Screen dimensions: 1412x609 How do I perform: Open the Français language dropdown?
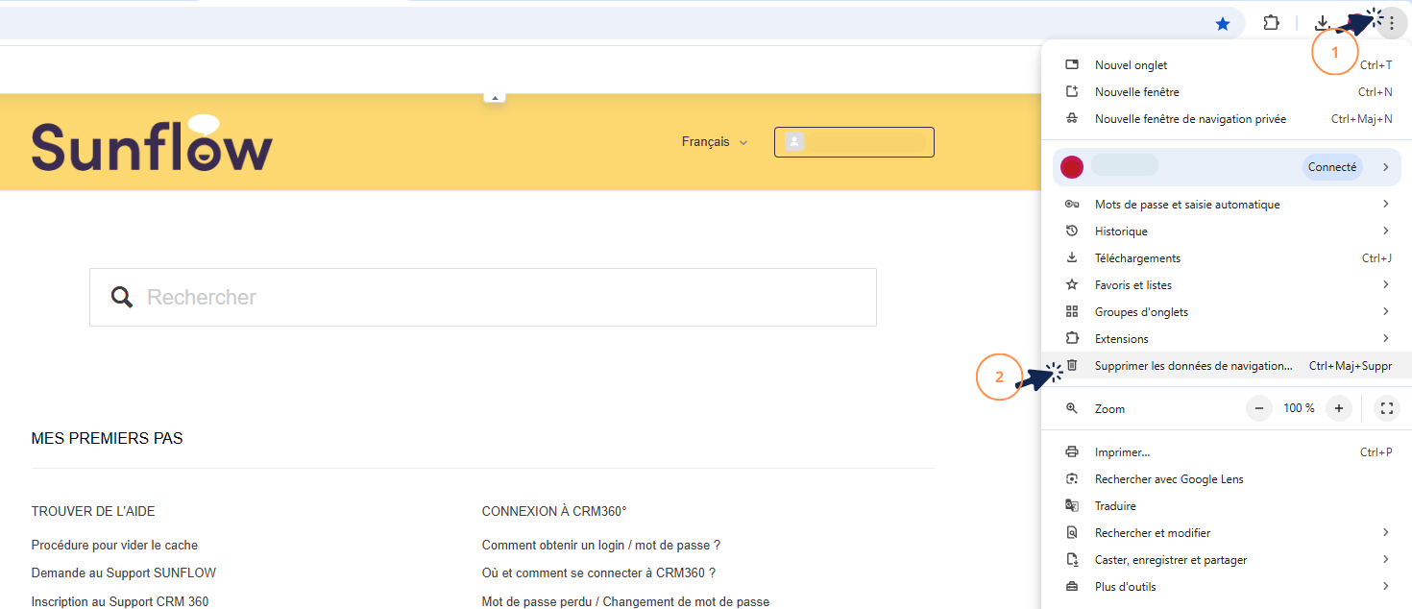click(714, 141)
